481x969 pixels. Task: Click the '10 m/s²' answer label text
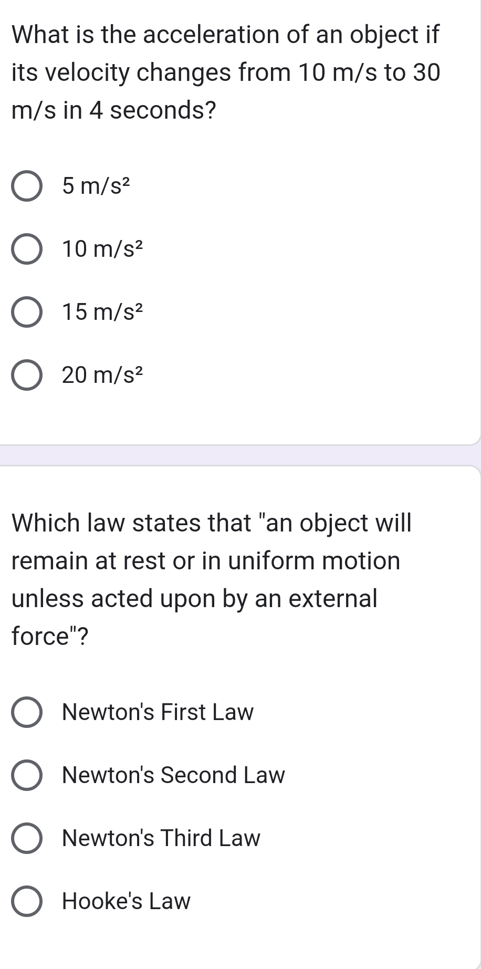click(x=102, y=248)
